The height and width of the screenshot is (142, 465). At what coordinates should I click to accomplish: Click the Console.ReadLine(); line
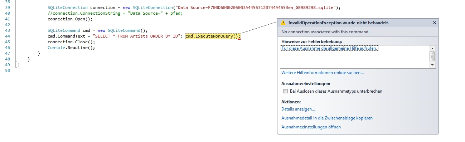pyautogui.click(x=71, y=48)
